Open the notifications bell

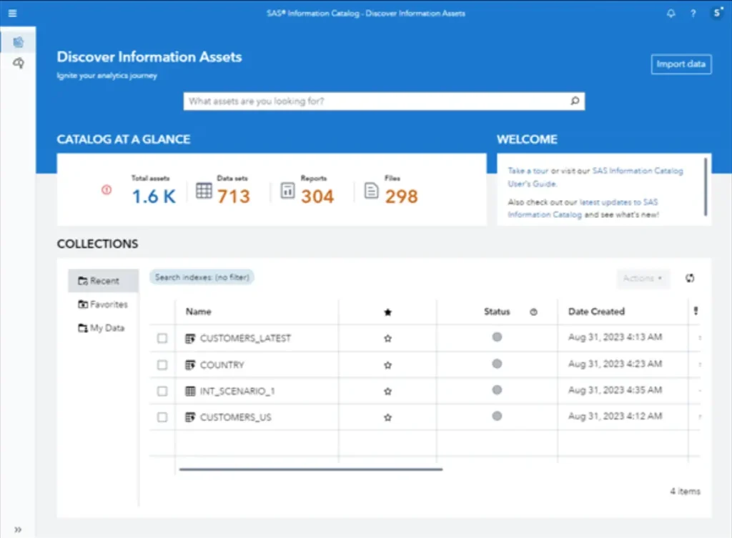pyautogui.click(x=671, y=13)
